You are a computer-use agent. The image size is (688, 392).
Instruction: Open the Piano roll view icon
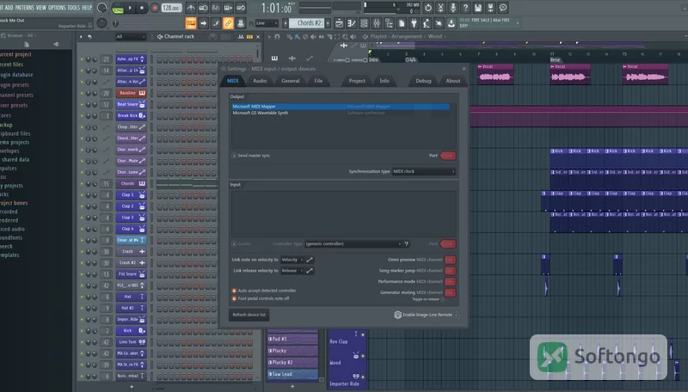point(352,23)
